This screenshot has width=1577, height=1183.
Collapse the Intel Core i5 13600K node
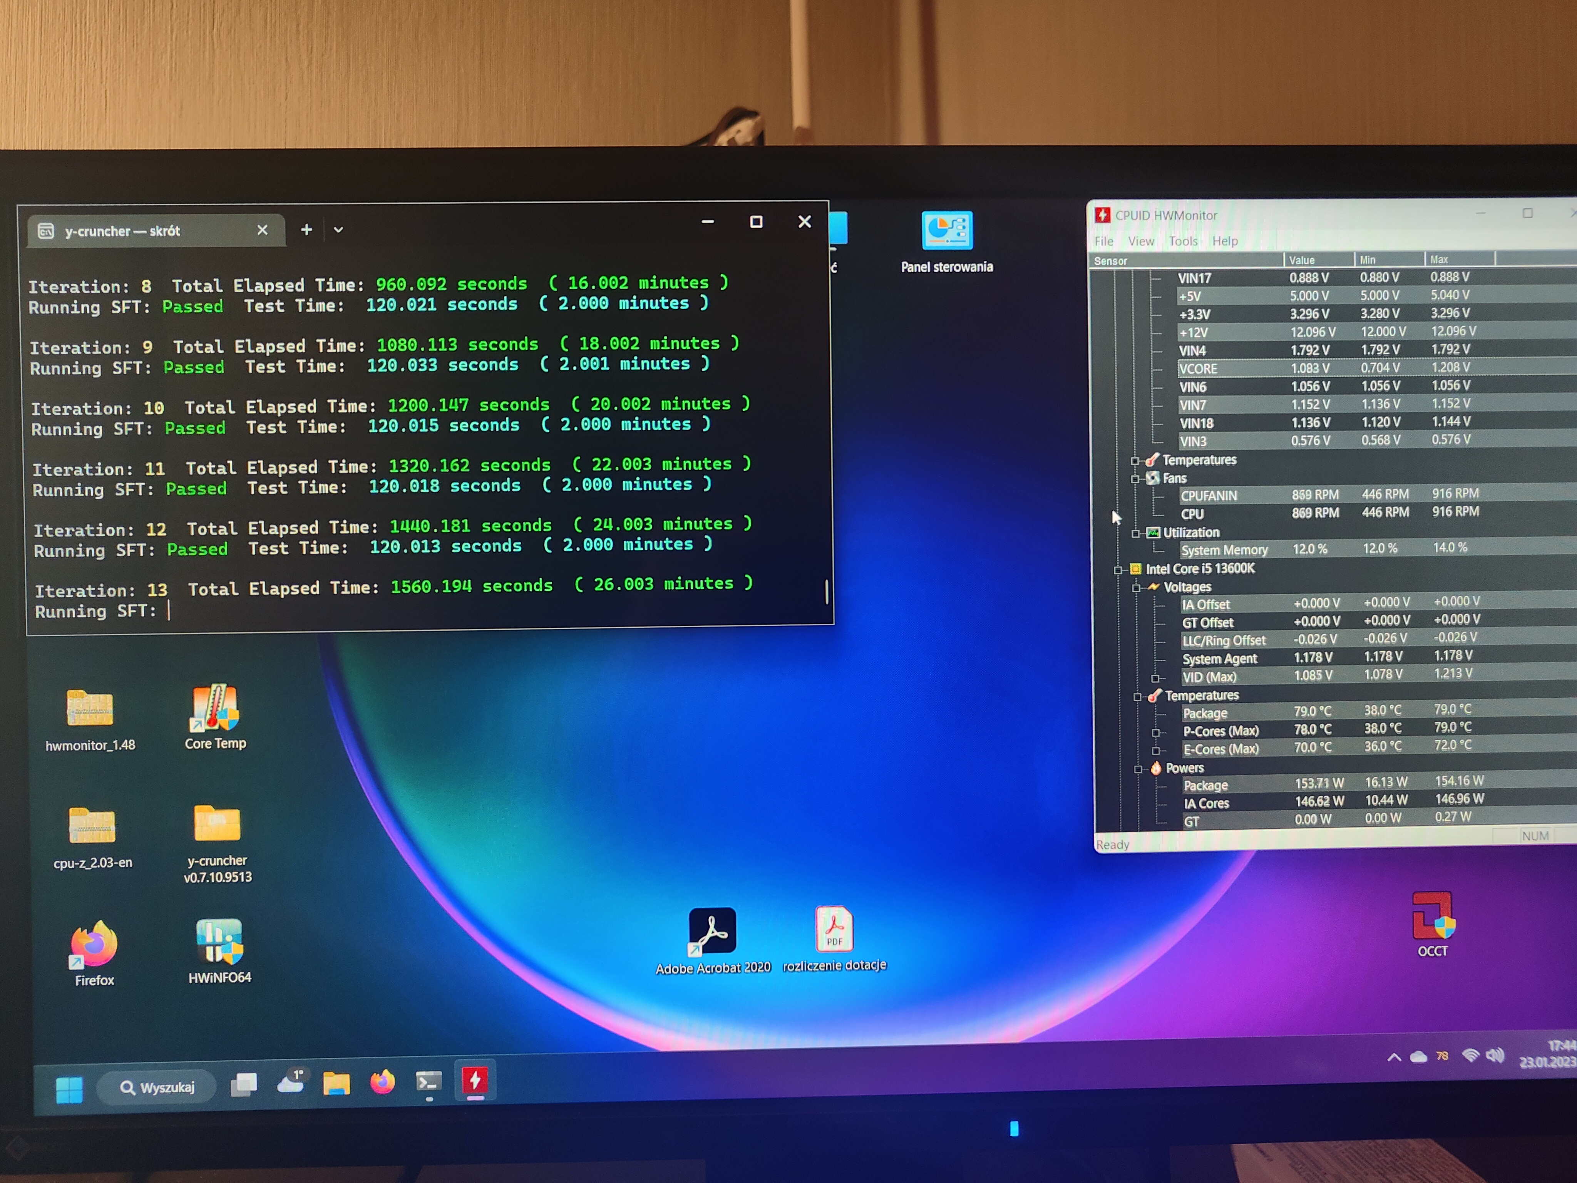tap(1118, 570)
